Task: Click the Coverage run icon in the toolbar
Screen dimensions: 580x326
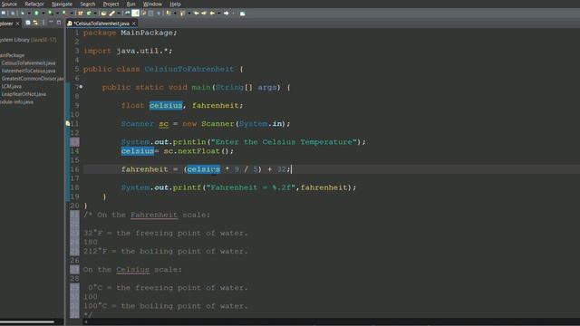Action: (50, 13)
